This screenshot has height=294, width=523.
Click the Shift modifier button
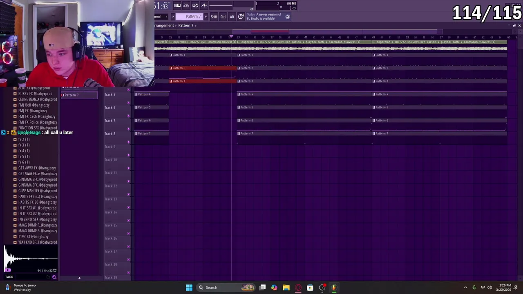click(x=214, y=17)
